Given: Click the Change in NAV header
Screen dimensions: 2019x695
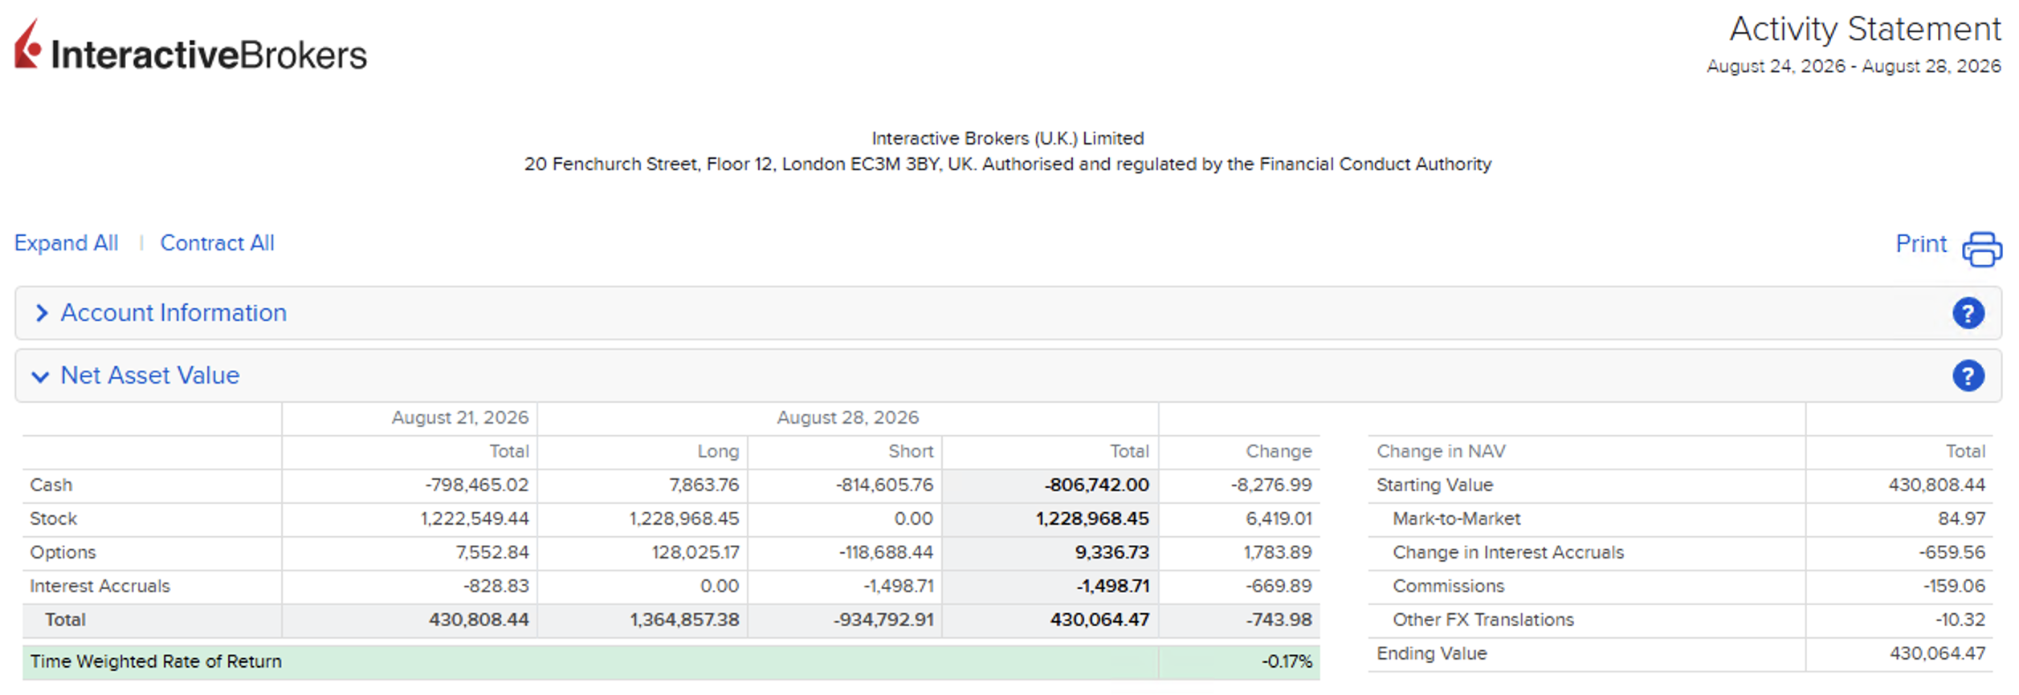Looking at the screenshot, I should coord(1441,451).
